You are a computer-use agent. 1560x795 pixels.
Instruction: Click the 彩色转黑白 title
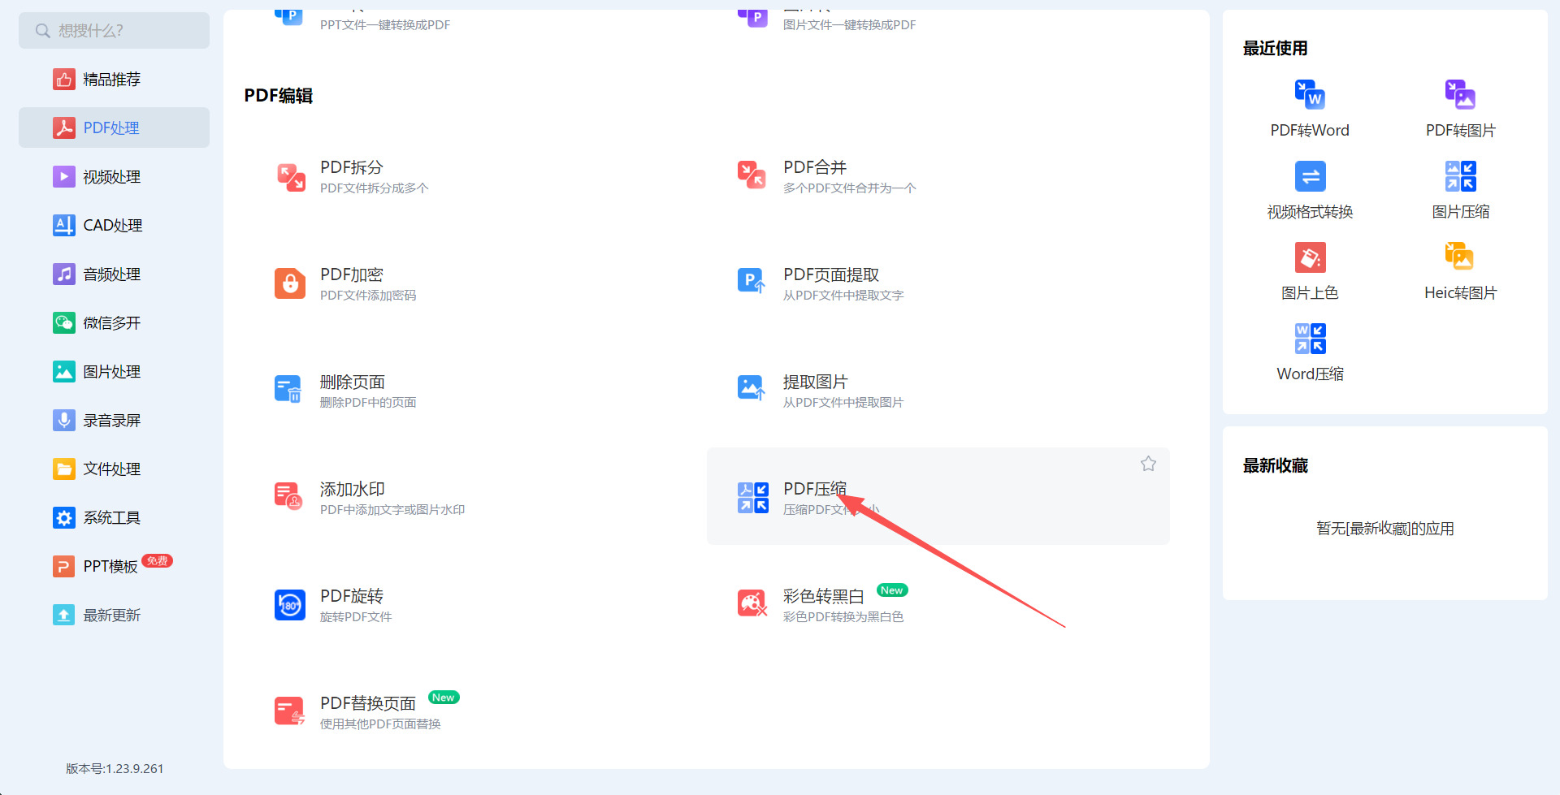(824, 596)
